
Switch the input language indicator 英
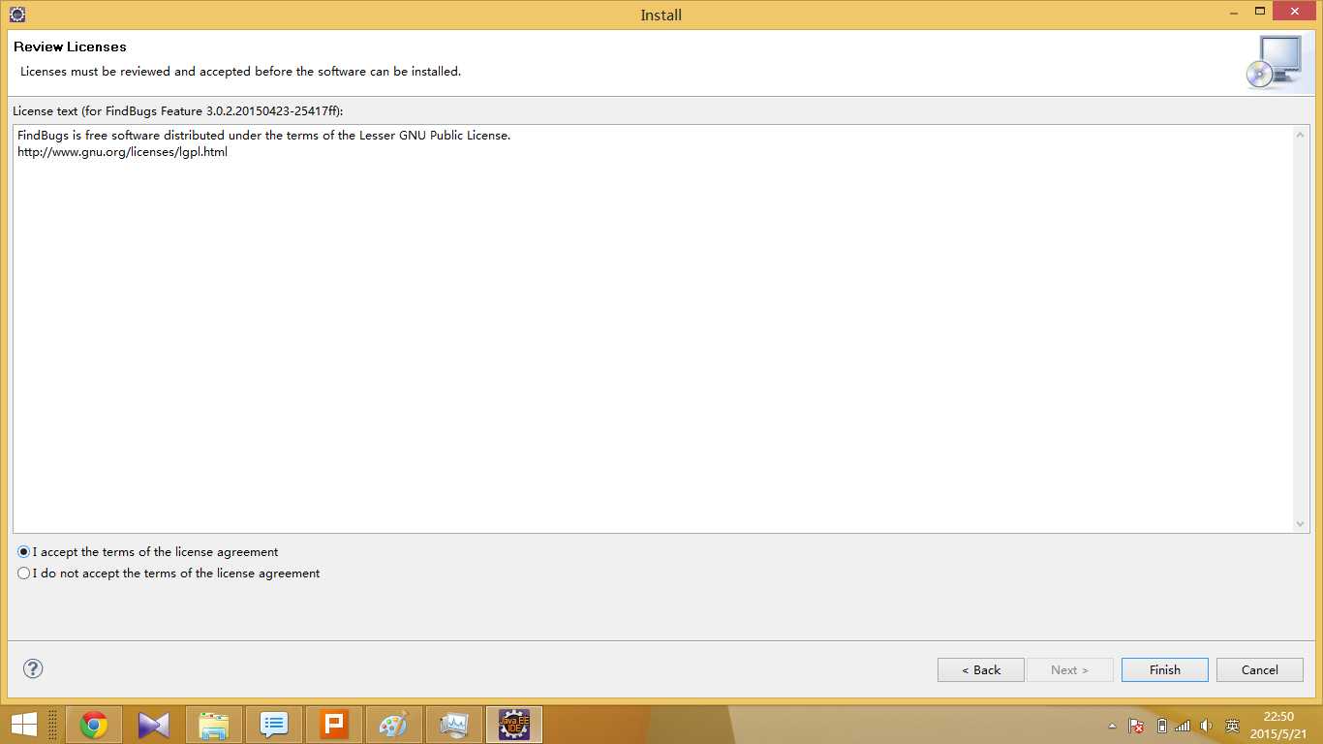1232,726
